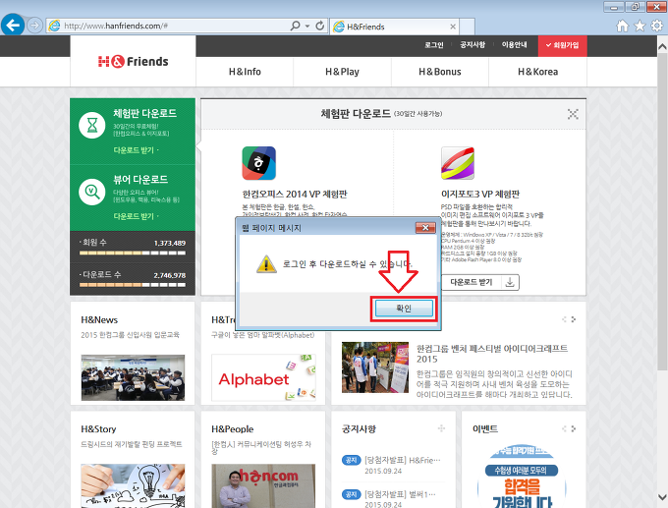This screenshot has height=508, width=668.
Task: Go to browser Home icon
Action: [x=623, y=26]
